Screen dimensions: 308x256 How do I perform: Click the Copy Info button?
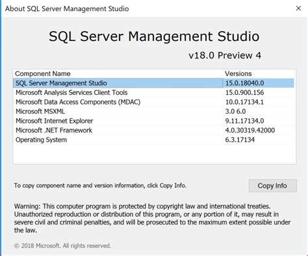(273, 186)
